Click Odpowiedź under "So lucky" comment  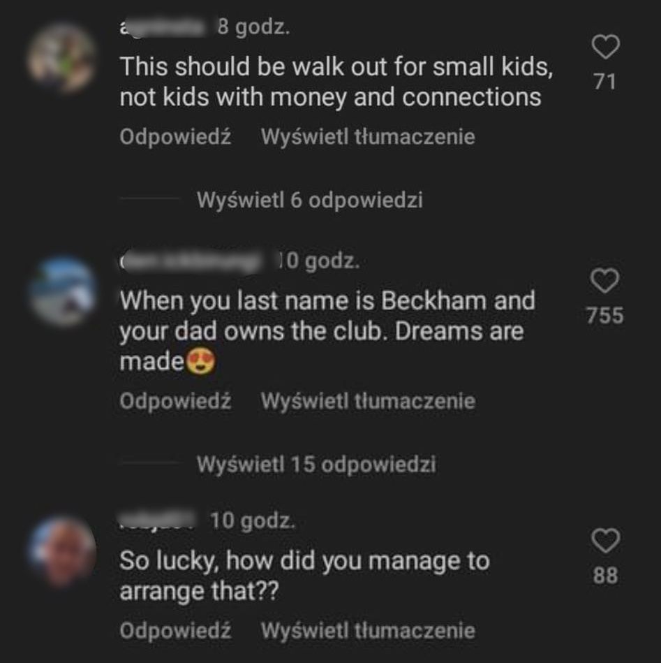coord(175,631)
